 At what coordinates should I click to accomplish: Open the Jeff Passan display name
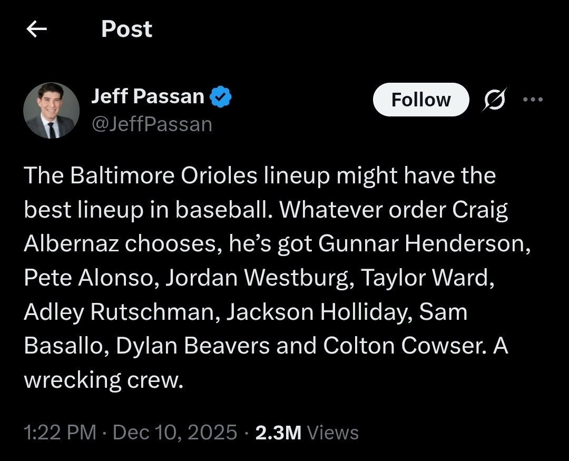[x=148, y=96]
